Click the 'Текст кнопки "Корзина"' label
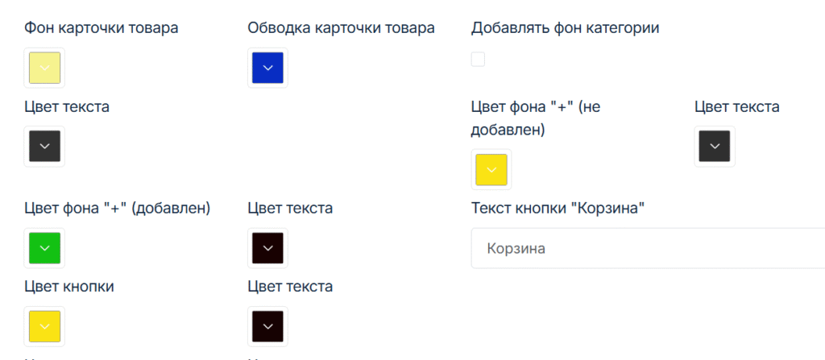825x360 pixels. click(559, 209)
